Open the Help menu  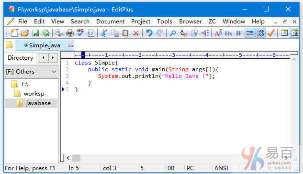point(258,22)
